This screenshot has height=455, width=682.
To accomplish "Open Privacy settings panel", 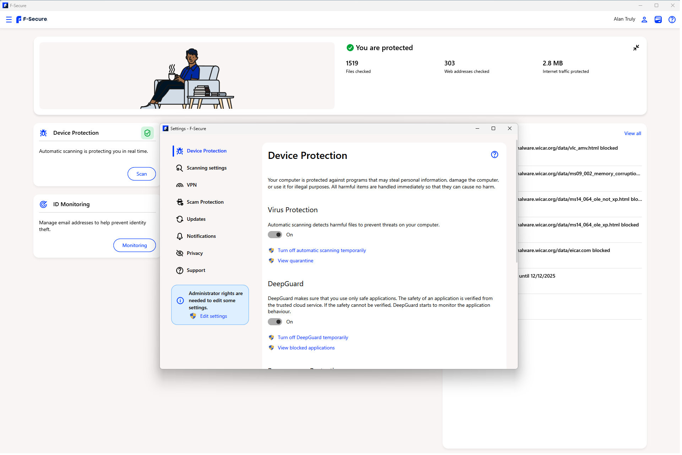I will [194, 253].
